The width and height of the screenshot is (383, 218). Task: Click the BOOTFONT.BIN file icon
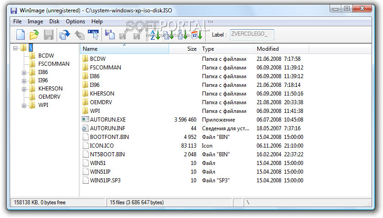[85, 137]
